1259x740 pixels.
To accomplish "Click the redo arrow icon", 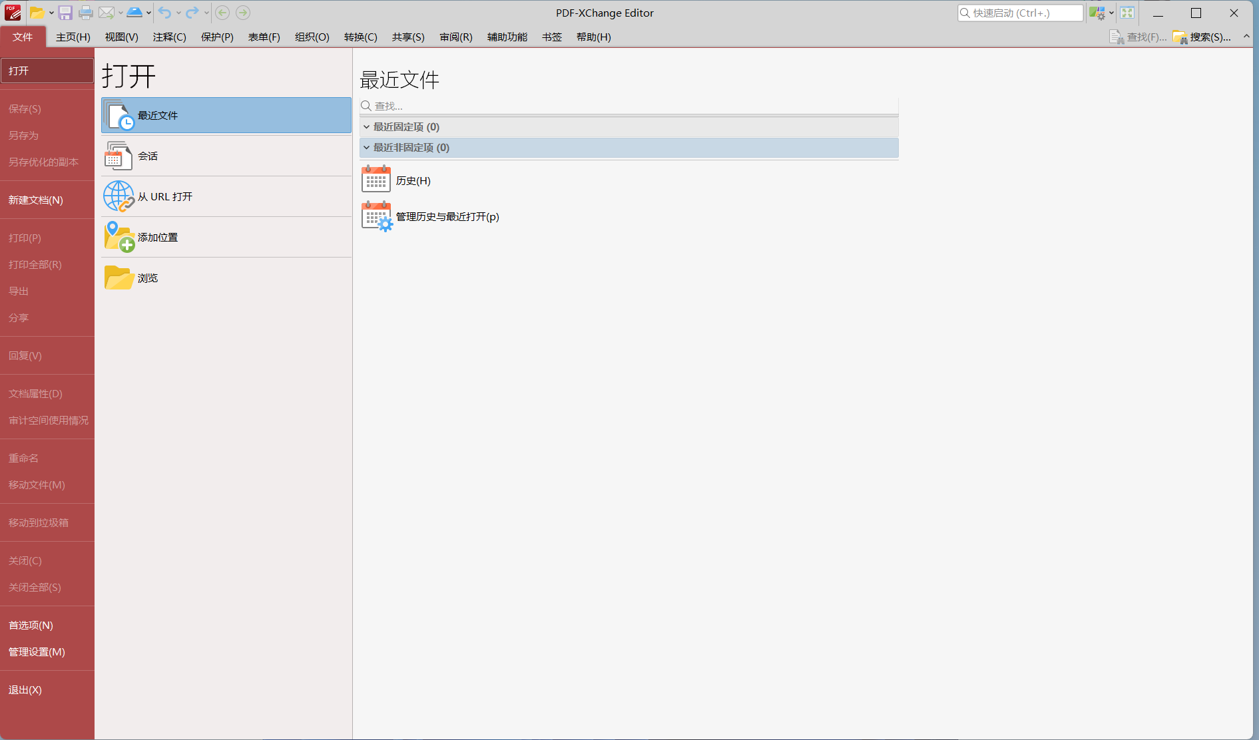I will click(192, 13).
